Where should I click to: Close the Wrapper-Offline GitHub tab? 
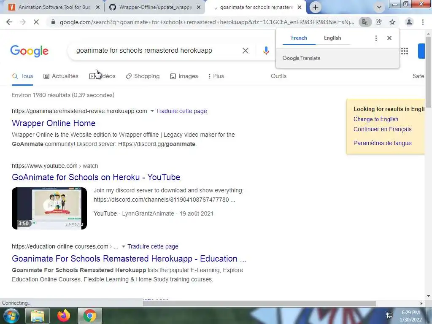pyautogui.click(x=199, y=7)
